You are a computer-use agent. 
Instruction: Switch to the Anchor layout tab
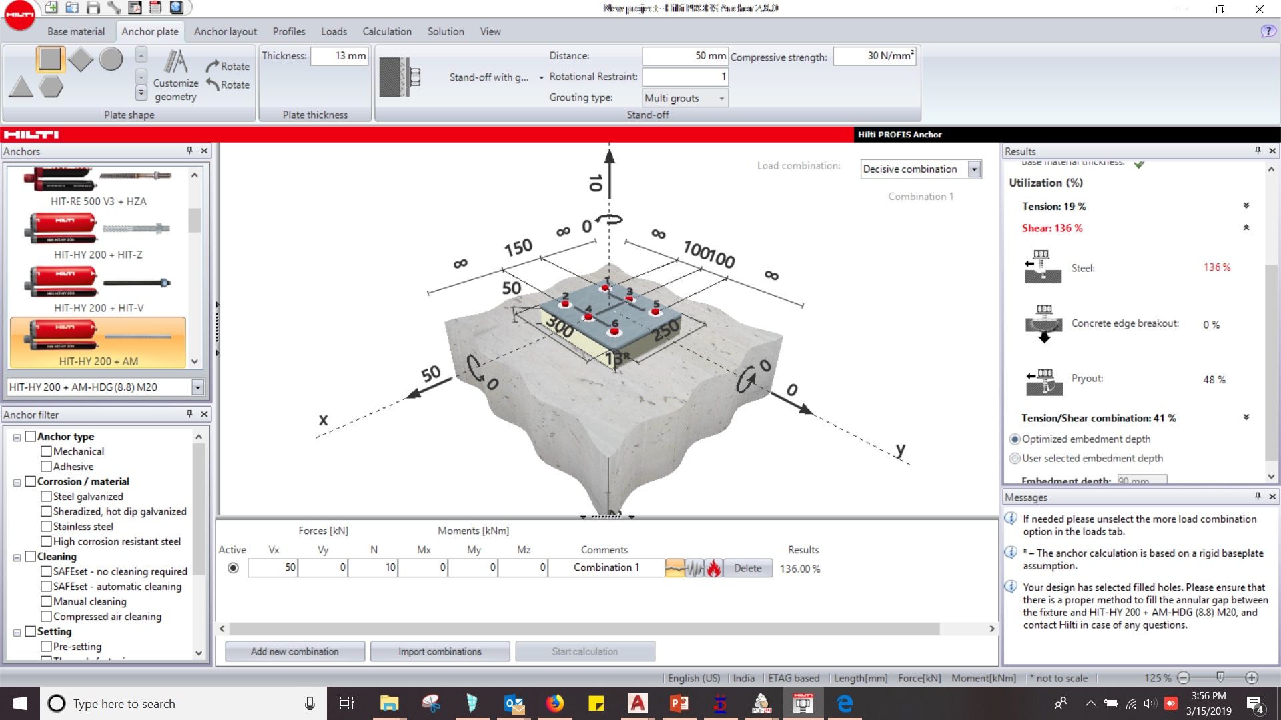click(x=226, y=31)
